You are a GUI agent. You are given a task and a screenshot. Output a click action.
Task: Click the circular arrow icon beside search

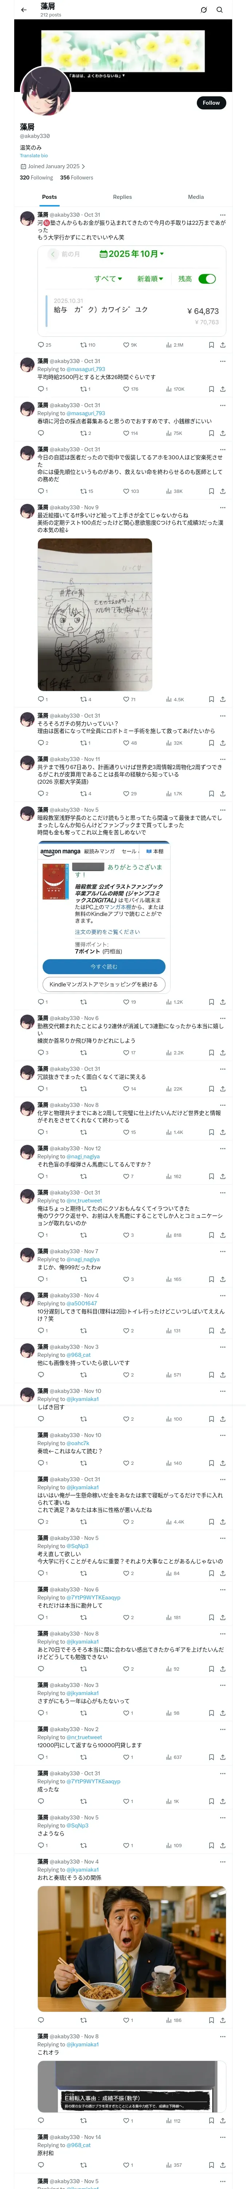[204, 10]
